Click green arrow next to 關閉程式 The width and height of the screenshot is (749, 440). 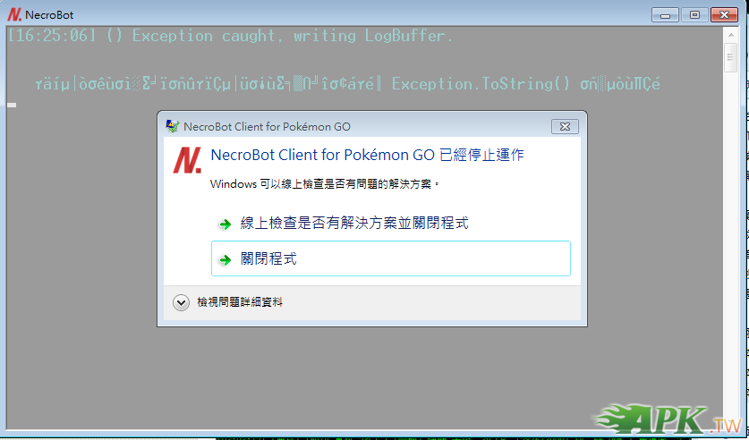(225, 260)
